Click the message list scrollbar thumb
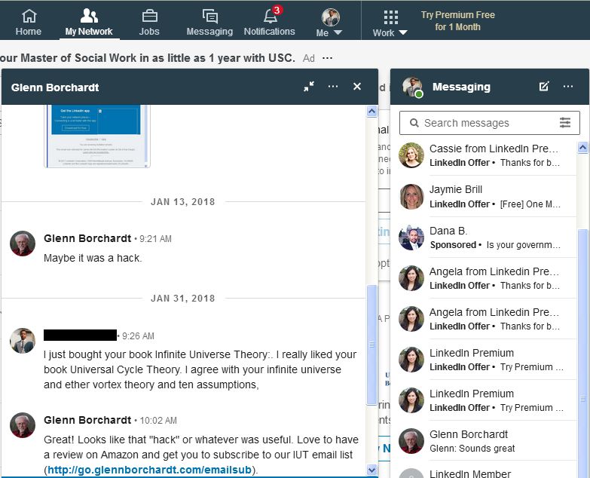 (583, 353)
